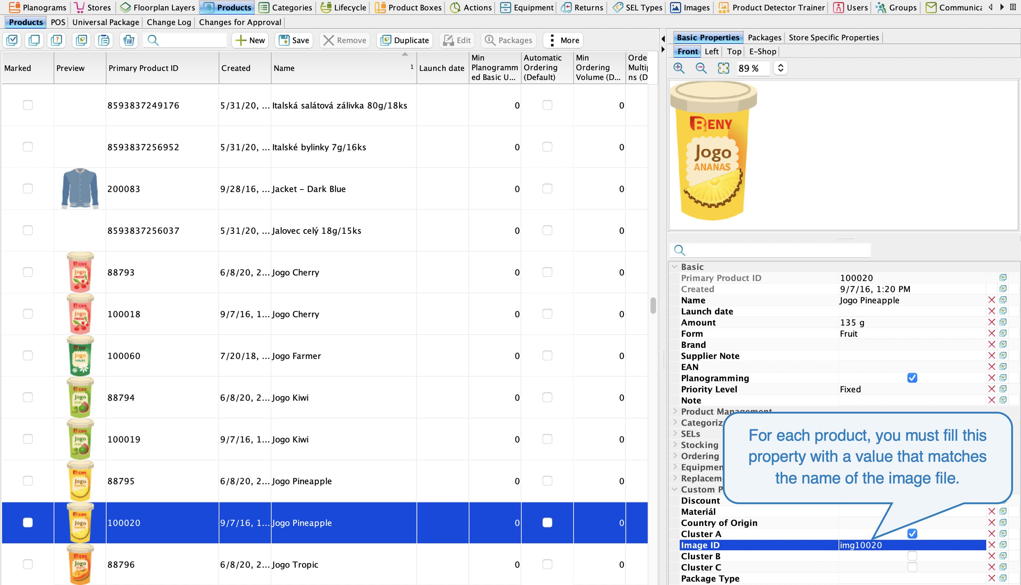Expand the Categorization section
Image resolution: width=1021 pixels, height=585 pixels.
tap(674, 422)
